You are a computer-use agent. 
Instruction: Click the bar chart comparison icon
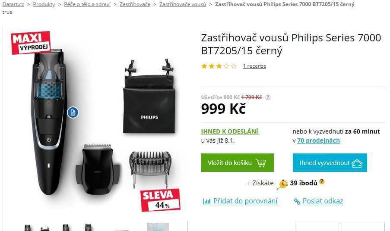click(x=207, y=201)
